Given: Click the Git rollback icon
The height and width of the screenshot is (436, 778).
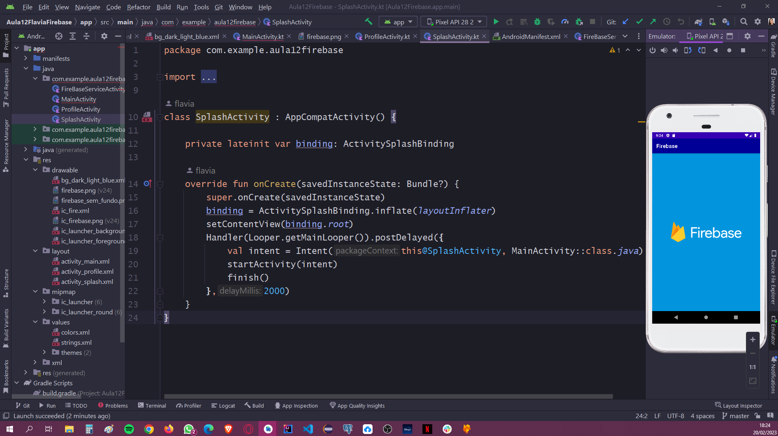Looking at the screenshot, I should [681, 21].
